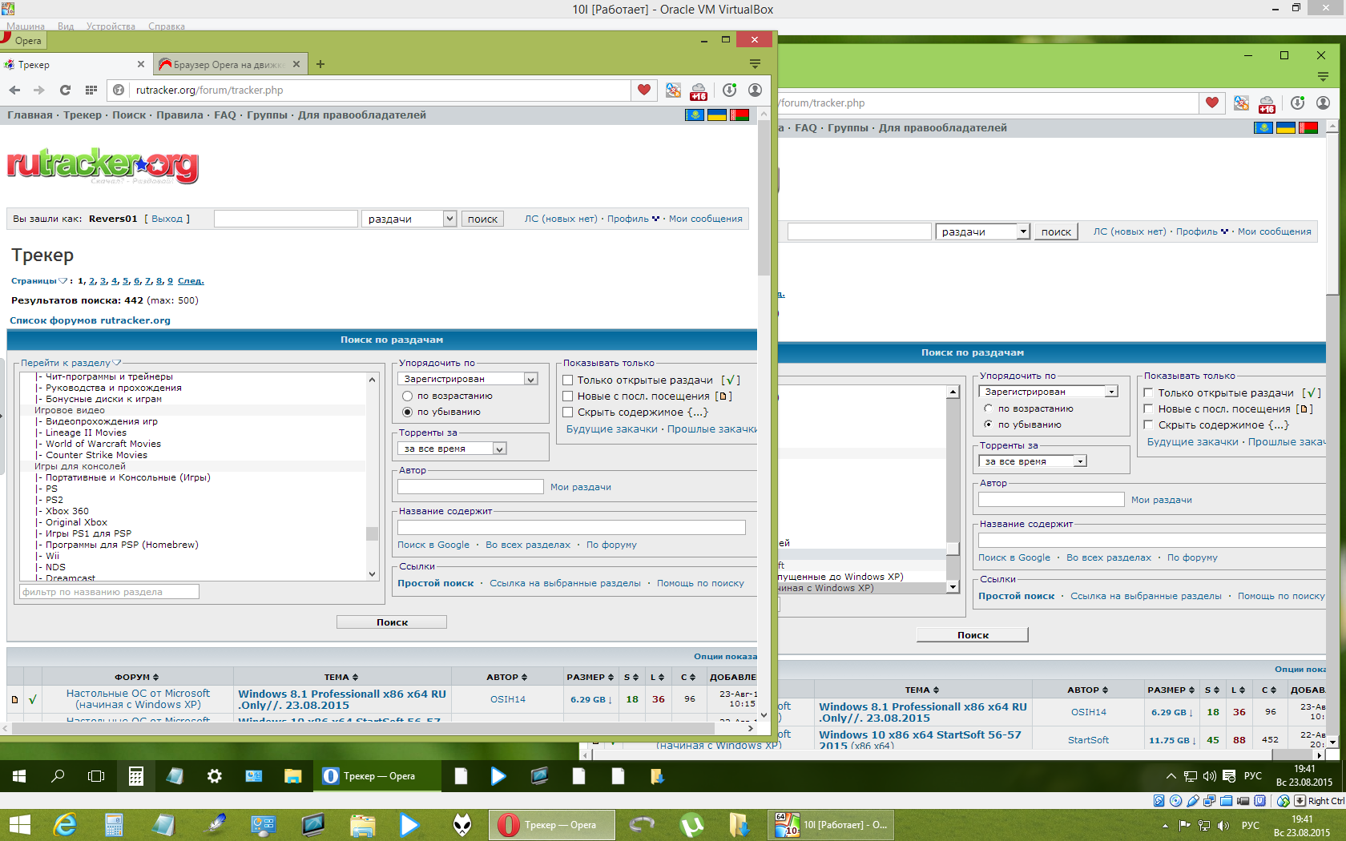Open the След. next page link
Image resolution: width=1346 pixels, height=841 pixels.
tap(191, 281)
